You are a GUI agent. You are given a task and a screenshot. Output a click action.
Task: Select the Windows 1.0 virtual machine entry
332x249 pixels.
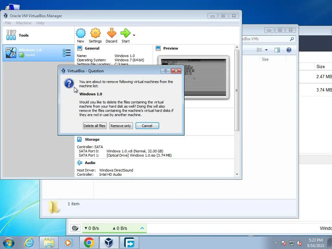(38, 53)
